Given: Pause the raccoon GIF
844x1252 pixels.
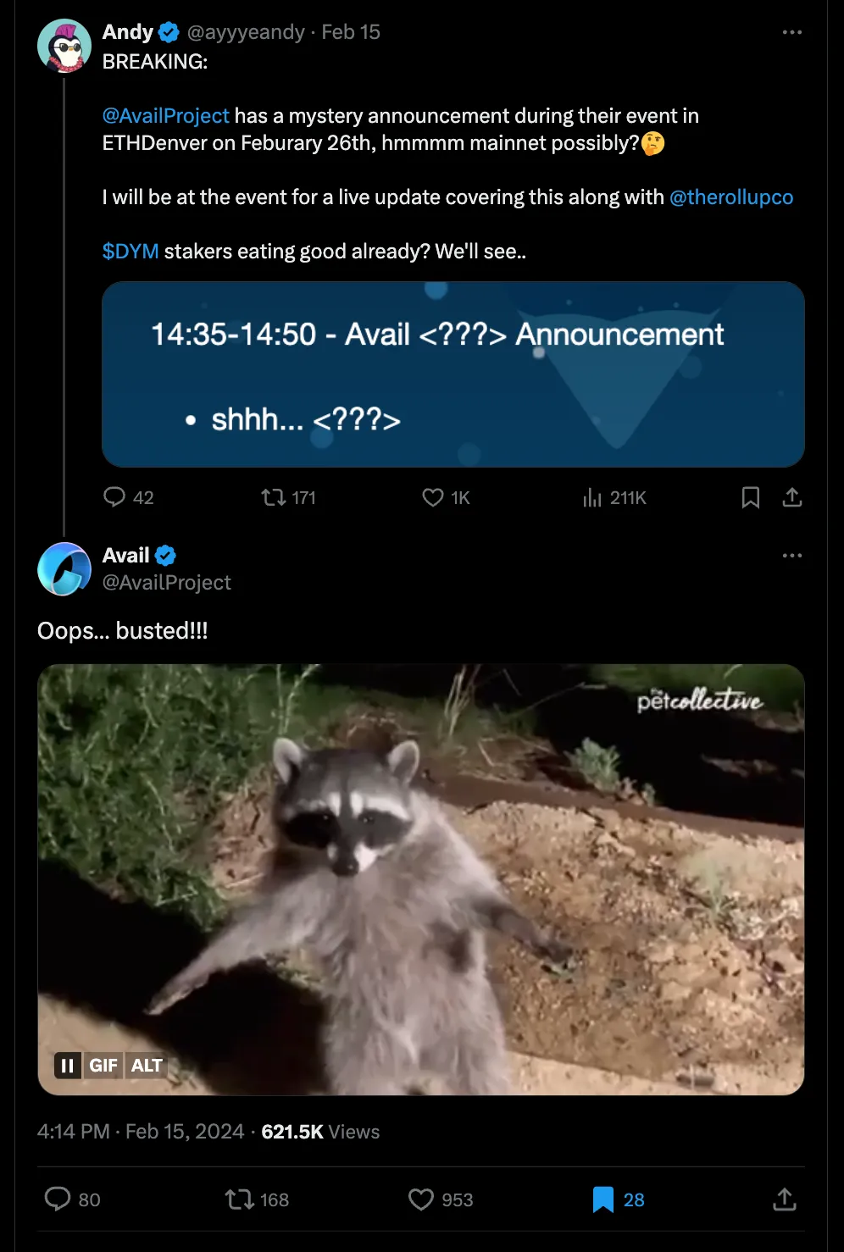Looking at the screenshot, I should (68, 1065).
